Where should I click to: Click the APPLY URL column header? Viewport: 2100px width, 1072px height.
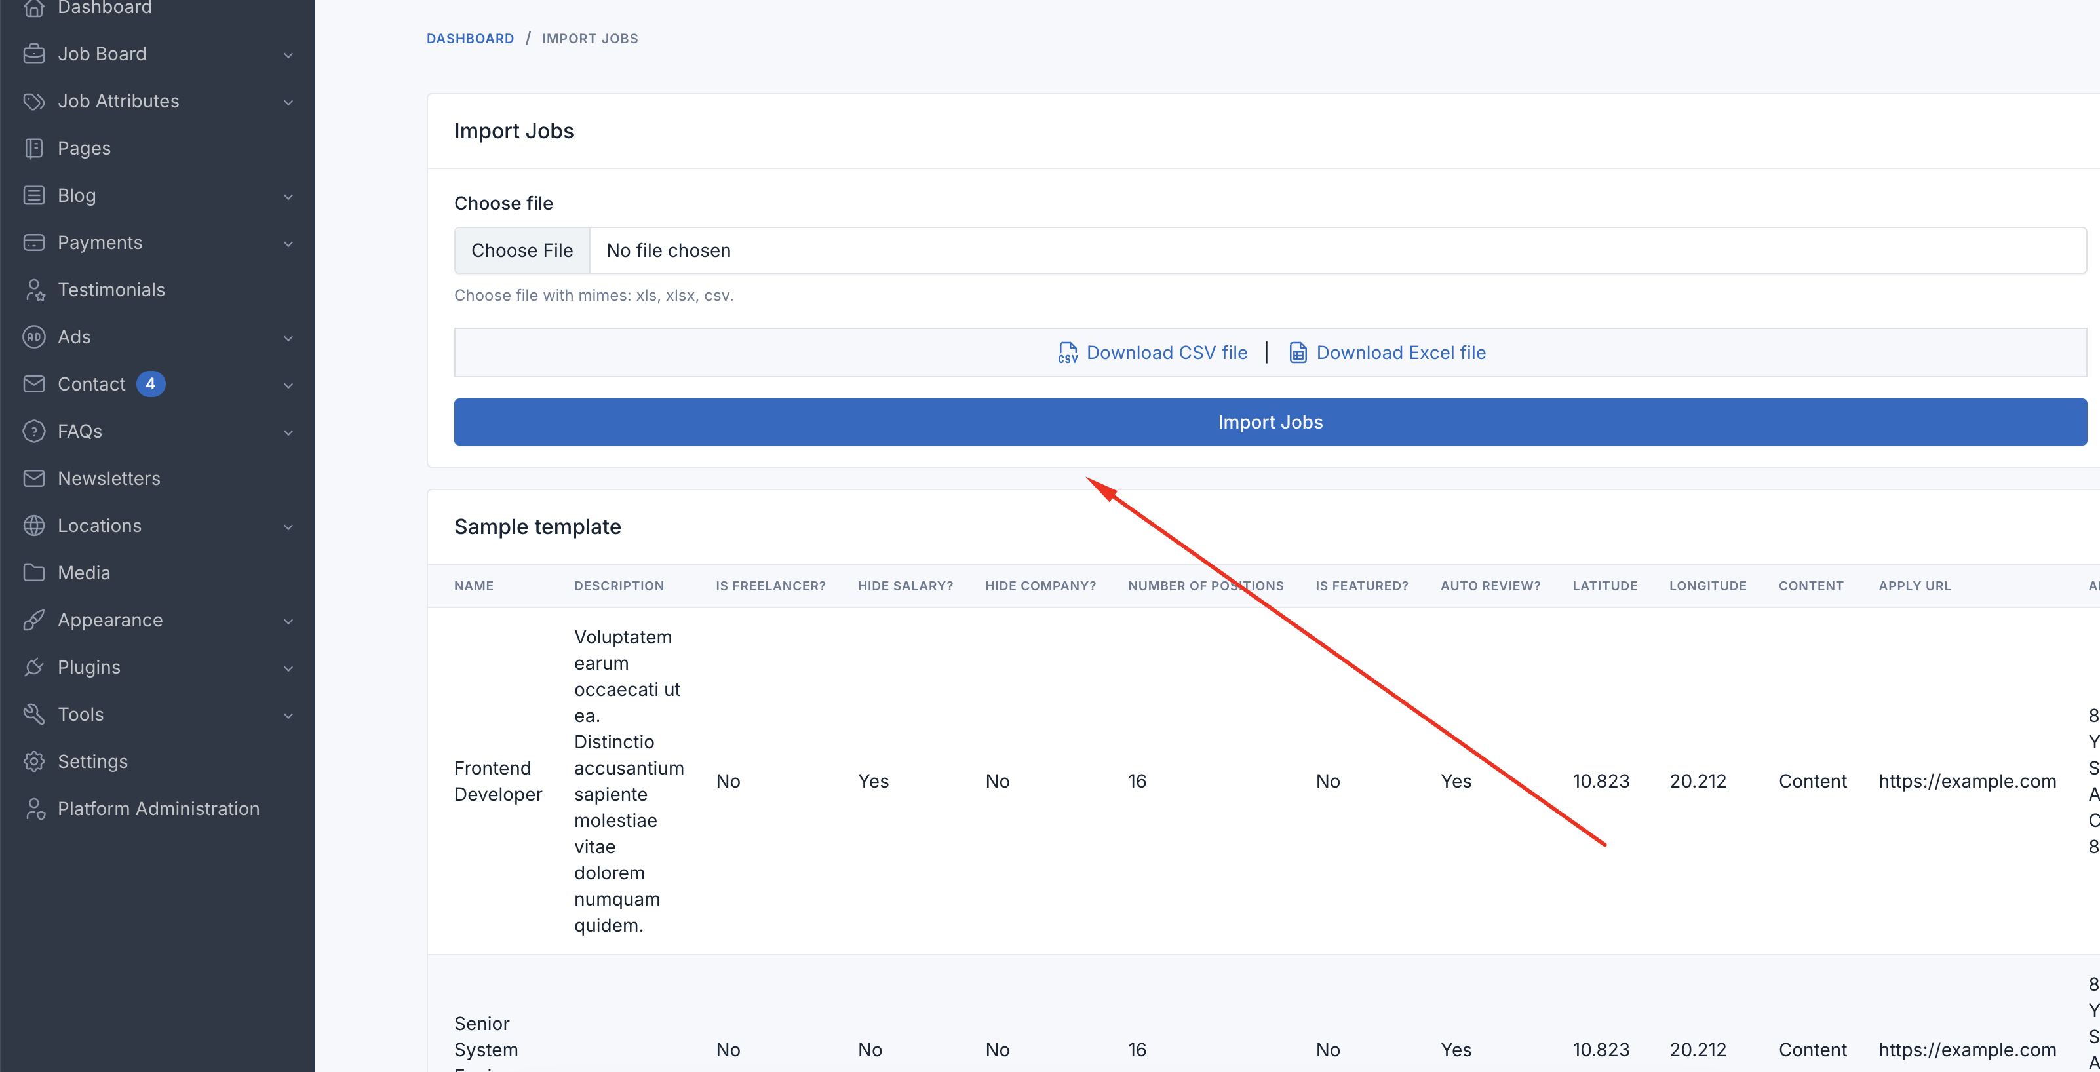1914,586
